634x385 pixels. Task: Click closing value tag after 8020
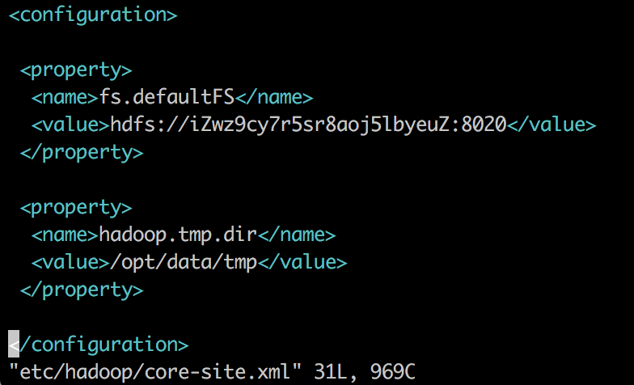tap(552, 125)
